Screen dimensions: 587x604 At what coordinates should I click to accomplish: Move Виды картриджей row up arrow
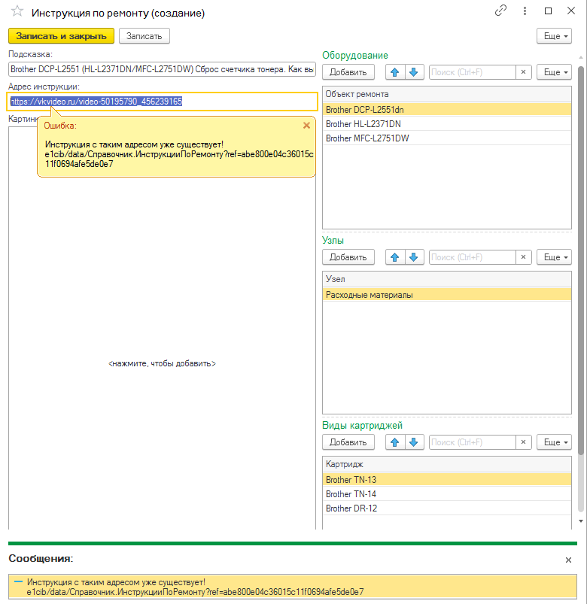tap(395, 442)
